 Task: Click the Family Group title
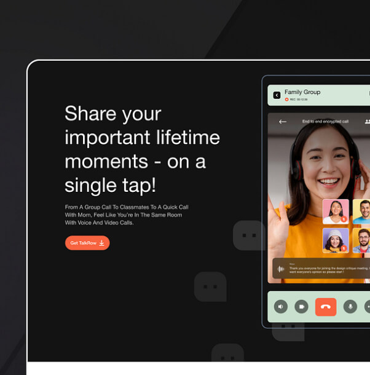coord(302,92)
